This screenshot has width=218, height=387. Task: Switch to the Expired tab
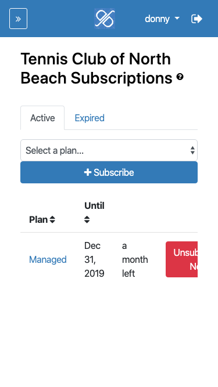point(90,118)
